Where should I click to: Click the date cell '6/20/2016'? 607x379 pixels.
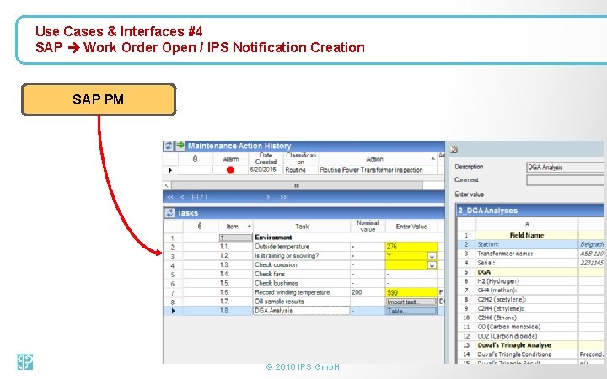pos(266,170)
